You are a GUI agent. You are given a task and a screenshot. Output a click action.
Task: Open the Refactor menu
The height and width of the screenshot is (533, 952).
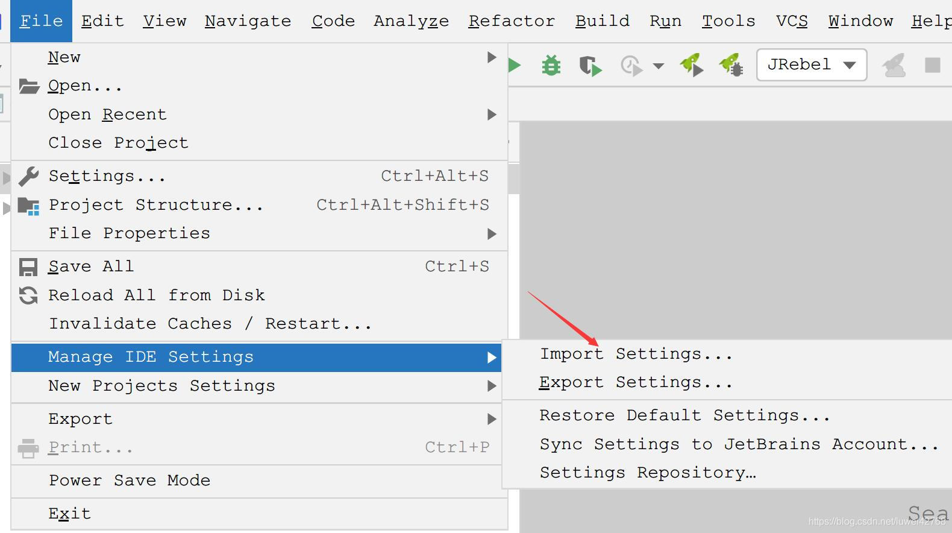(x=512, y=21)
